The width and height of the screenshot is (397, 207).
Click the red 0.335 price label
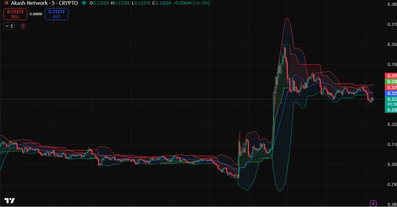tap(391, 88)
